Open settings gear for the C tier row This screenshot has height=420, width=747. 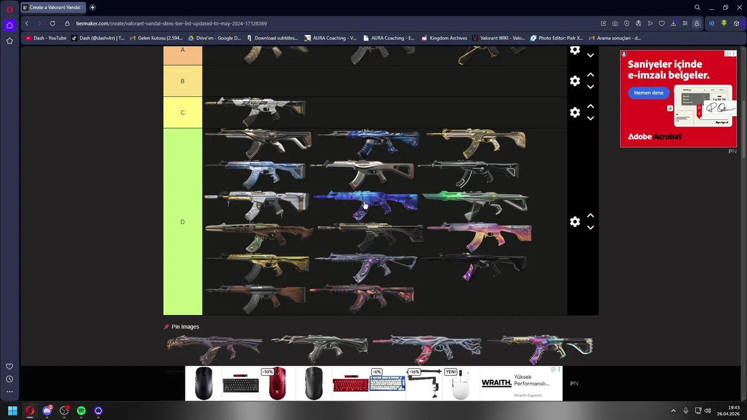pyautogui.click(x=575, y=113)
